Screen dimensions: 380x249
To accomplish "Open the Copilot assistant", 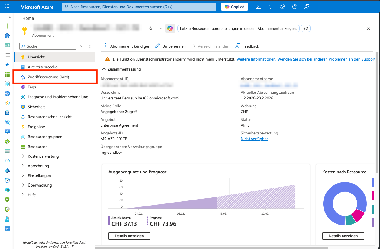I will click(x=234, y=6).
